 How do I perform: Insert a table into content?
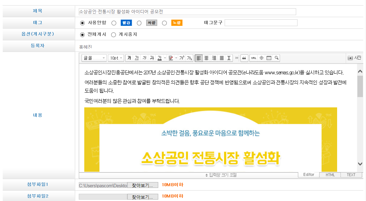tap(269, 58)
